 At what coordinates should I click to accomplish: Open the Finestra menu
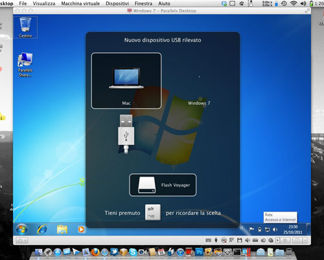tap(143, 3)
